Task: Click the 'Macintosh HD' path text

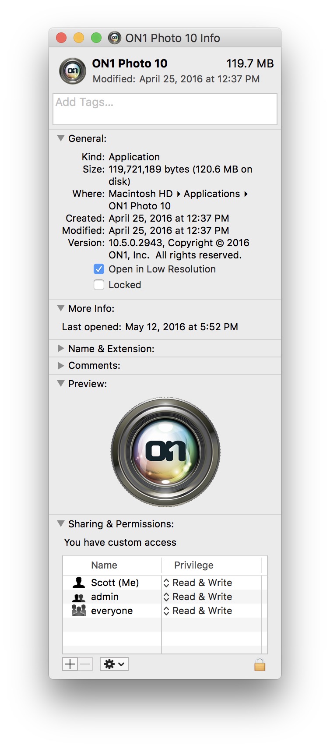Action: [x=140, y=194]
